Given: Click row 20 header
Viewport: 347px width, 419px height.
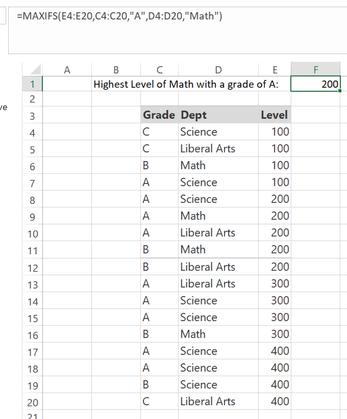Looking at the screenshot, I should pos(32,402).
